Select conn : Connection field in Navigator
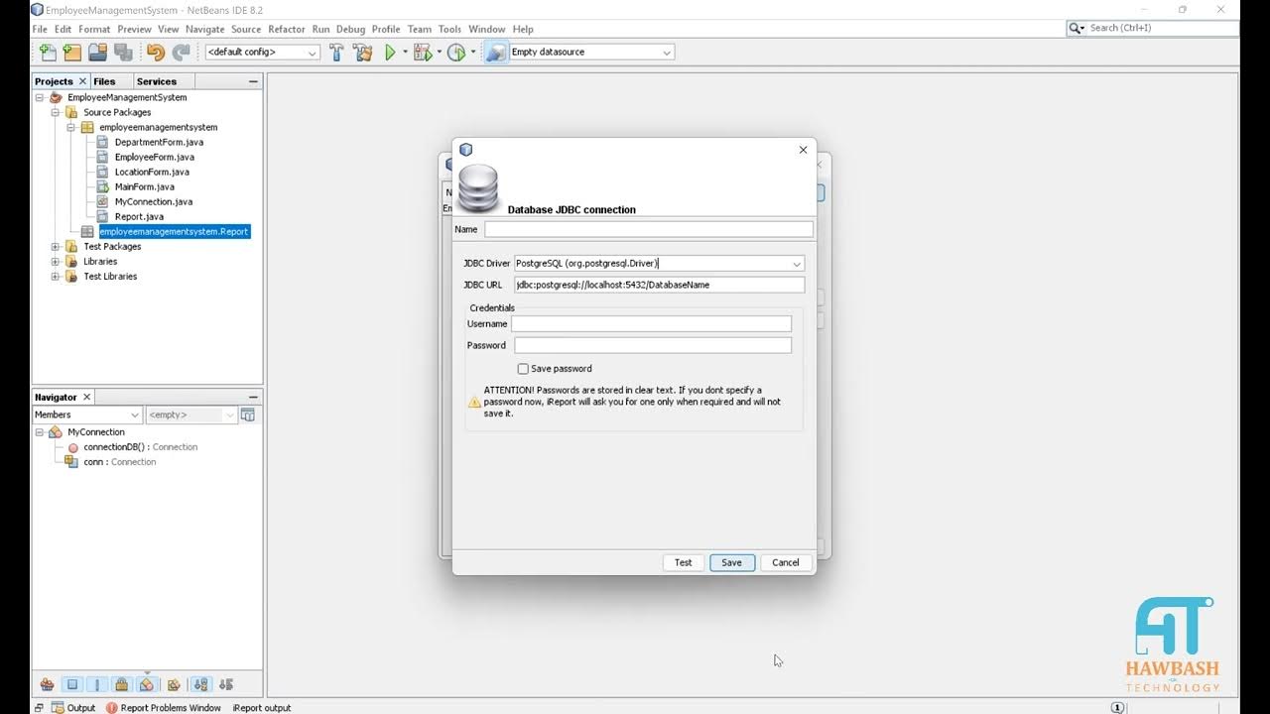 [x=119, y=462]
